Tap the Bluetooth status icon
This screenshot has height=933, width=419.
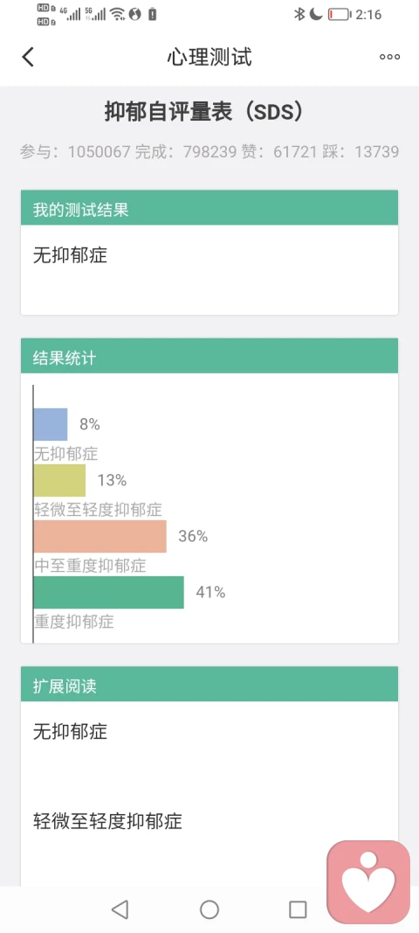299,14
